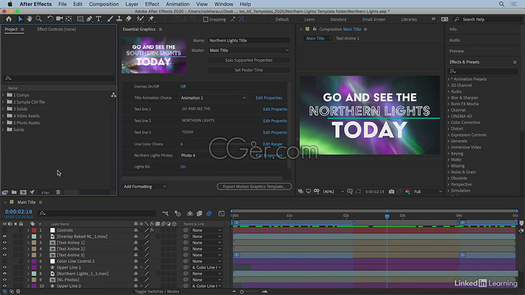Click the trash icon in Project panel
This screenshot has height=295, width=525.
point(58,192)
